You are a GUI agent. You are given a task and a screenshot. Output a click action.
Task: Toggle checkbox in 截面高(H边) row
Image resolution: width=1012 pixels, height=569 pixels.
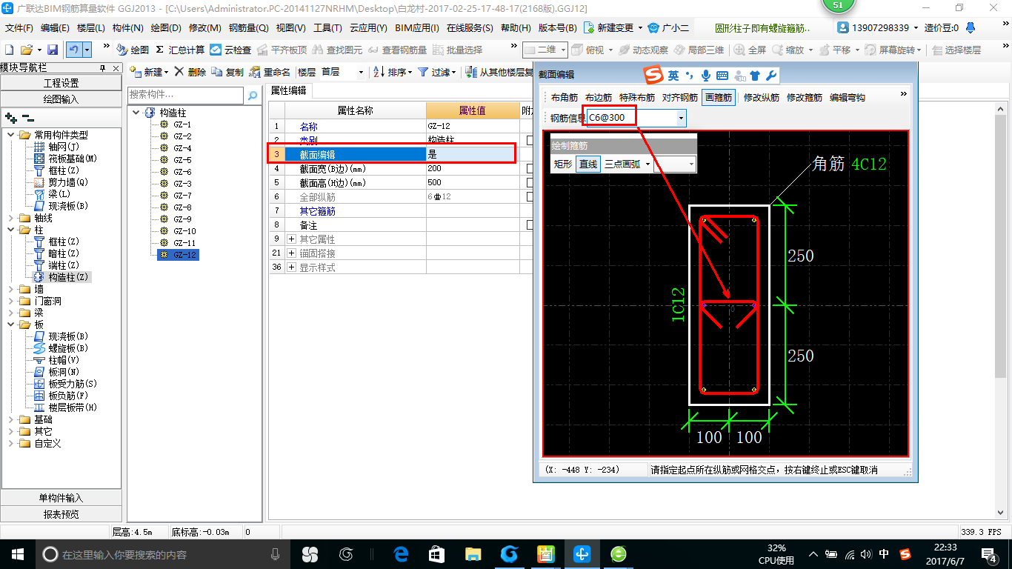click(531, 183)
